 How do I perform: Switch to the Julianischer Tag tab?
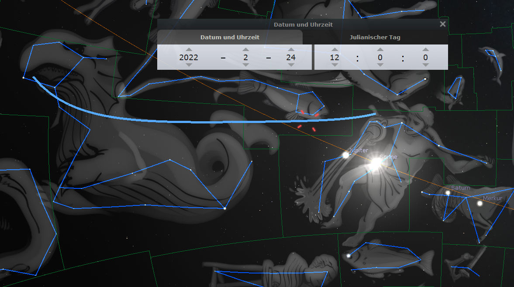pyautogui.click(x=375, y=38)
